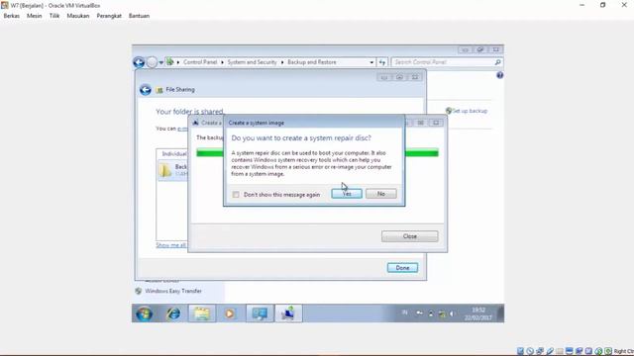Image resolution: width=634 pixels, height=356 pixels.
Task: Open the Bantuan menu
Action: 139,16
